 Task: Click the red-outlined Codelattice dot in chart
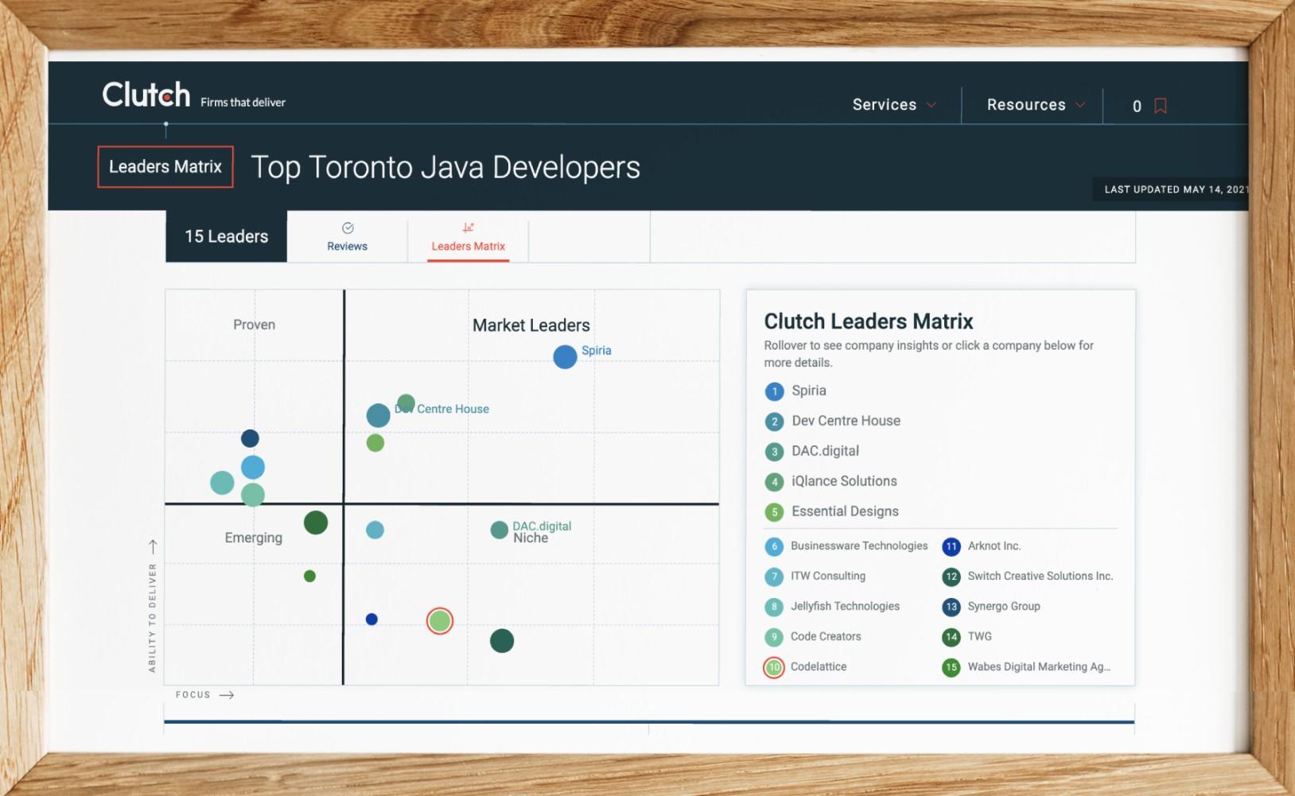tap(440, 621)
